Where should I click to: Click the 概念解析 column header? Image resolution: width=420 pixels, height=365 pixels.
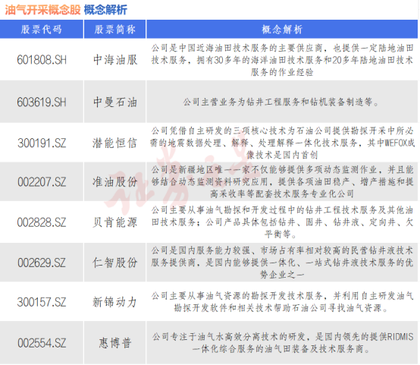pos(282,30)
